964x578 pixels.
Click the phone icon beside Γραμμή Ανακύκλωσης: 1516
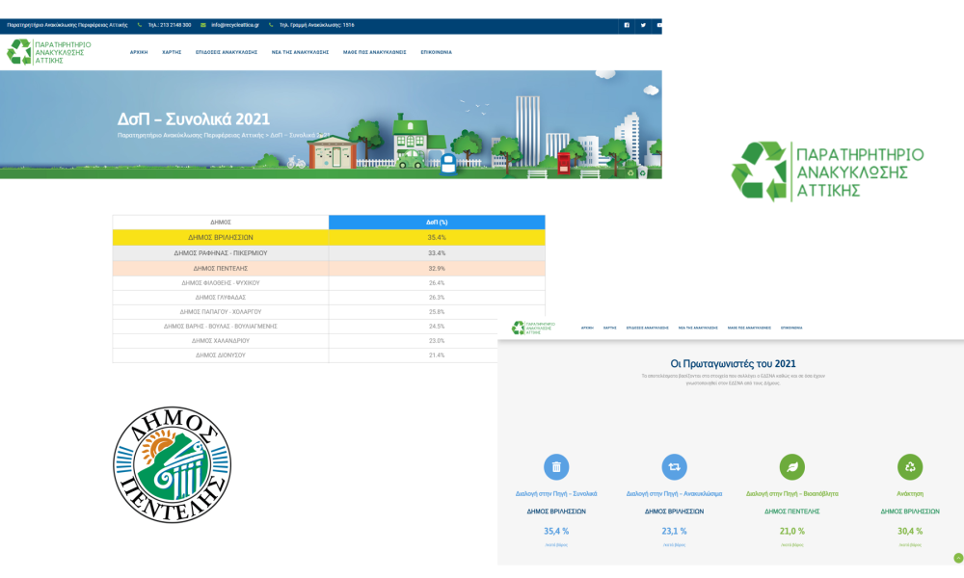point(271,25)
